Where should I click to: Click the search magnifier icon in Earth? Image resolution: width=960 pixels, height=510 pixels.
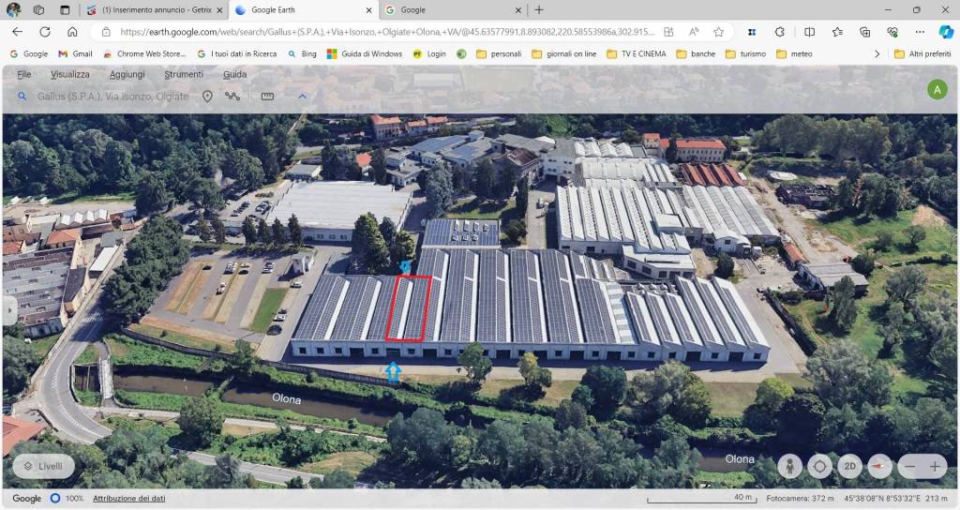(x=22, y=97)
